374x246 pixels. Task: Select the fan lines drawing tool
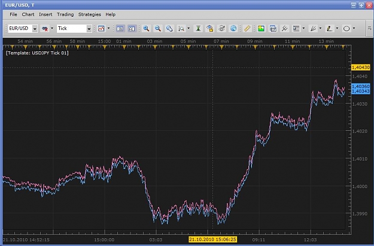[x=313, y=29]
